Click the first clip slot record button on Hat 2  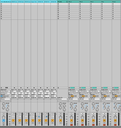(x=80, y=4)
